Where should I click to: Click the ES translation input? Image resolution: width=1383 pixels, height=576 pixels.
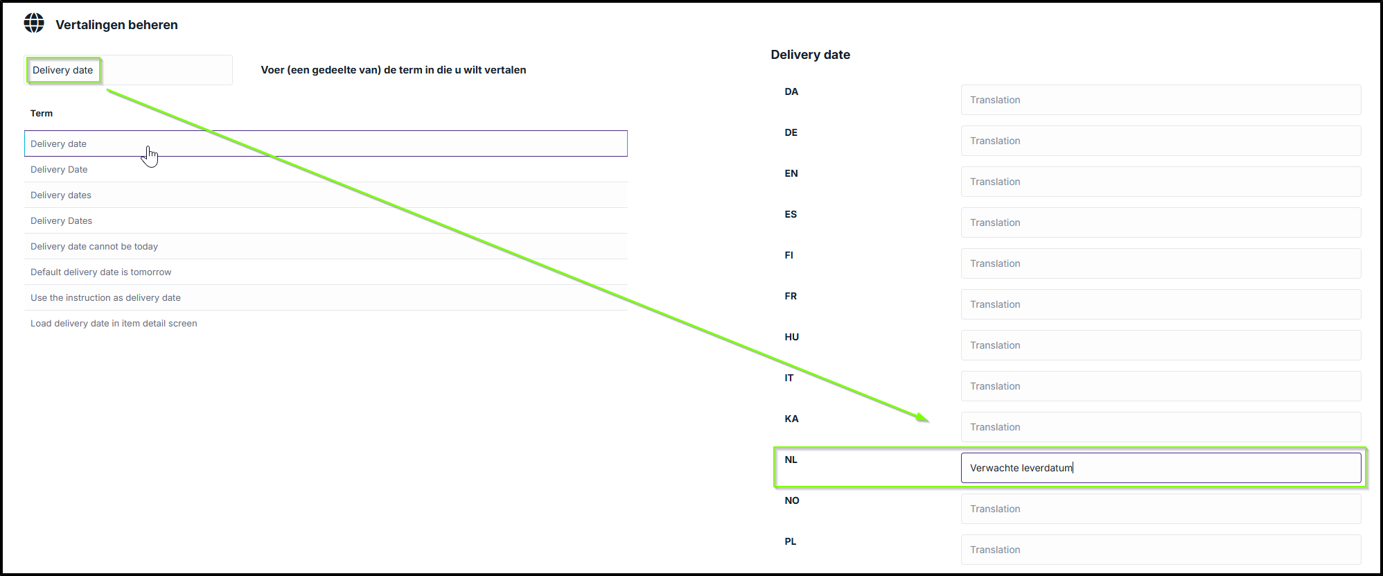pos(1161,222)
